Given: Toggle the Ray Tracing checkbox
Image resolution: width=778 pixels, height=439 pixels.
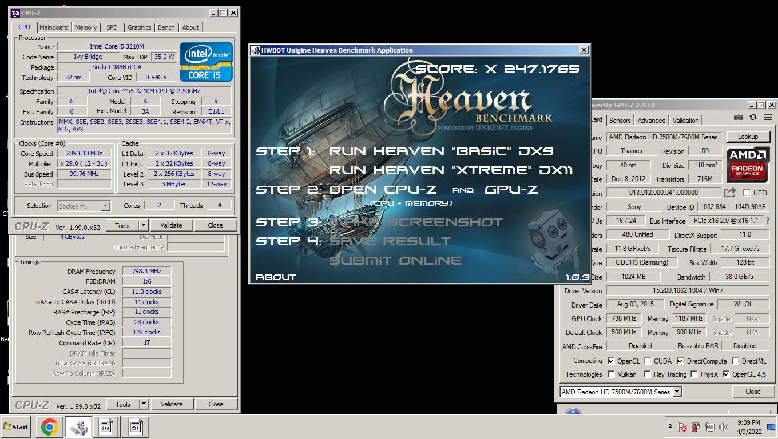Looking at the screenshot, I should [647, 374].
